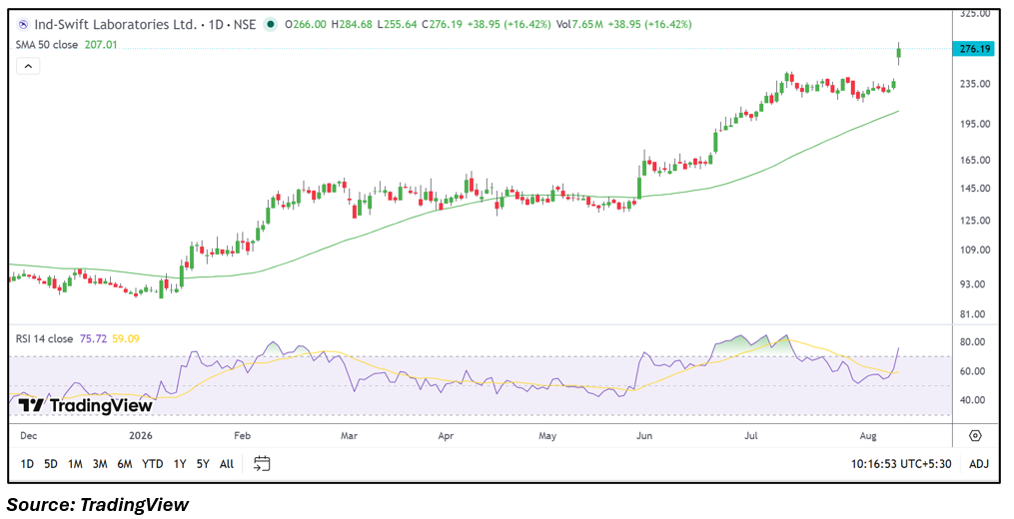Viewport: 1014px width, 519px height.
Task: Select the 5Y time range
Action: coord(203,464)
